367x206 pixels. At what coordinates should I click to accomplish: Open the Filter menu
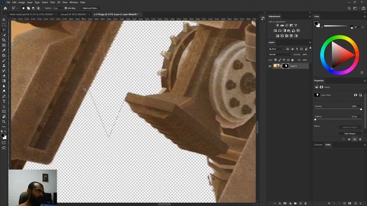pos(52,2)
